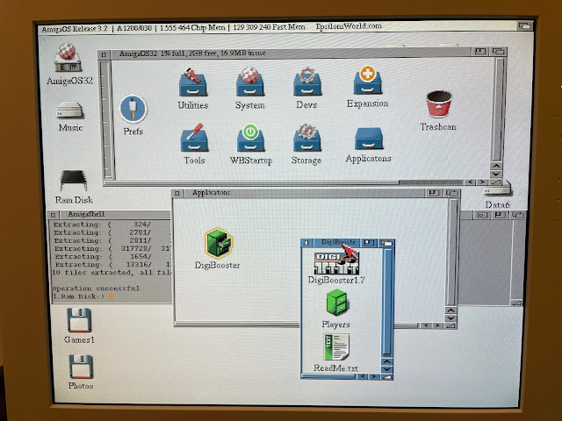562x421 pixels.
Task: Click the Applicatons window depth gadget
Action: (x=451, y=193)
